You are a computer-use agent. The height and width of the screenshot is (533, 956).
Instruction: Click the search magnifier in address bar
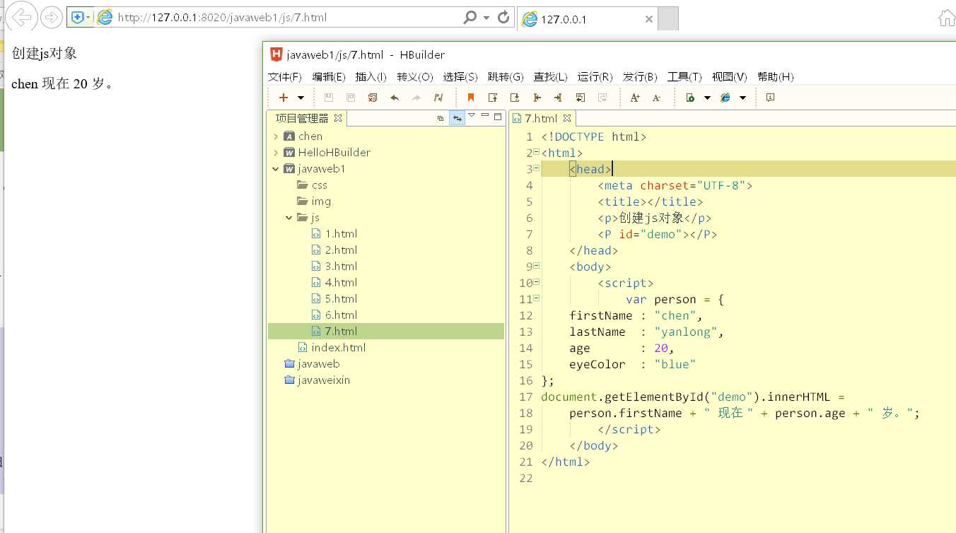tap(470, 17)
